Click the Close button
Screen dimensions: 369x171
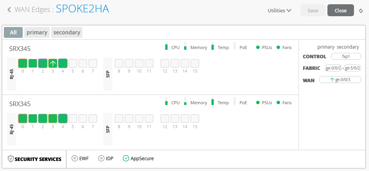[340, 11]
